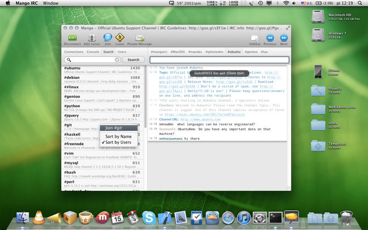Open the Projects folder on desktop
This screenshot has width=368, height=230.
click(x=318, y=90)
